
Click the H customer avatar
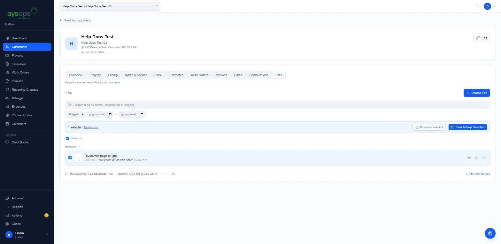pos(71,44)
